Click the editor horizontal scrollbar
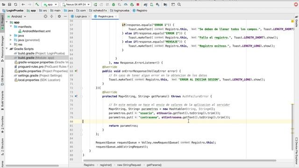The image size is (299, 168). pos(179,161)
